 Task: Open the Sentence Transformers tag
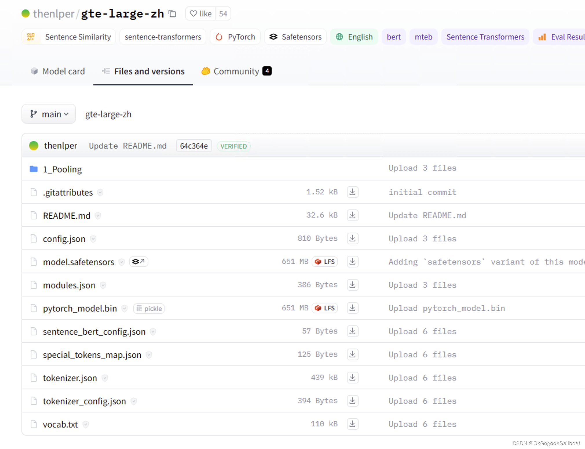pyautogui.click(x=485, y=37)
